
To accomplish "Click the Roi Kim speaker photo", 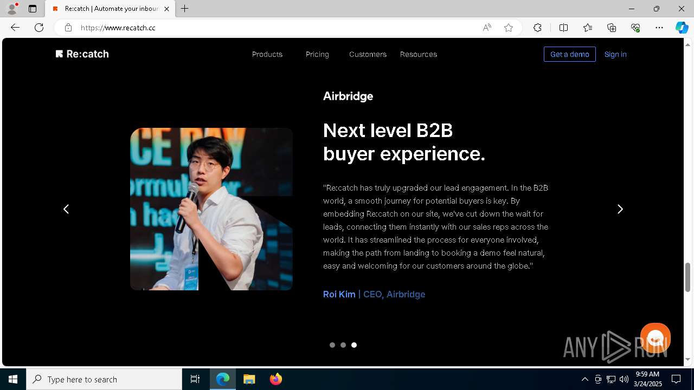I will 211,209.
